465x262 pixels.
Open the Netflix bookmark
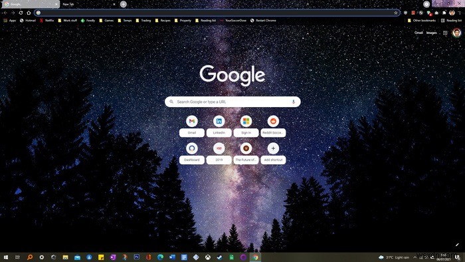click(46, 21)
